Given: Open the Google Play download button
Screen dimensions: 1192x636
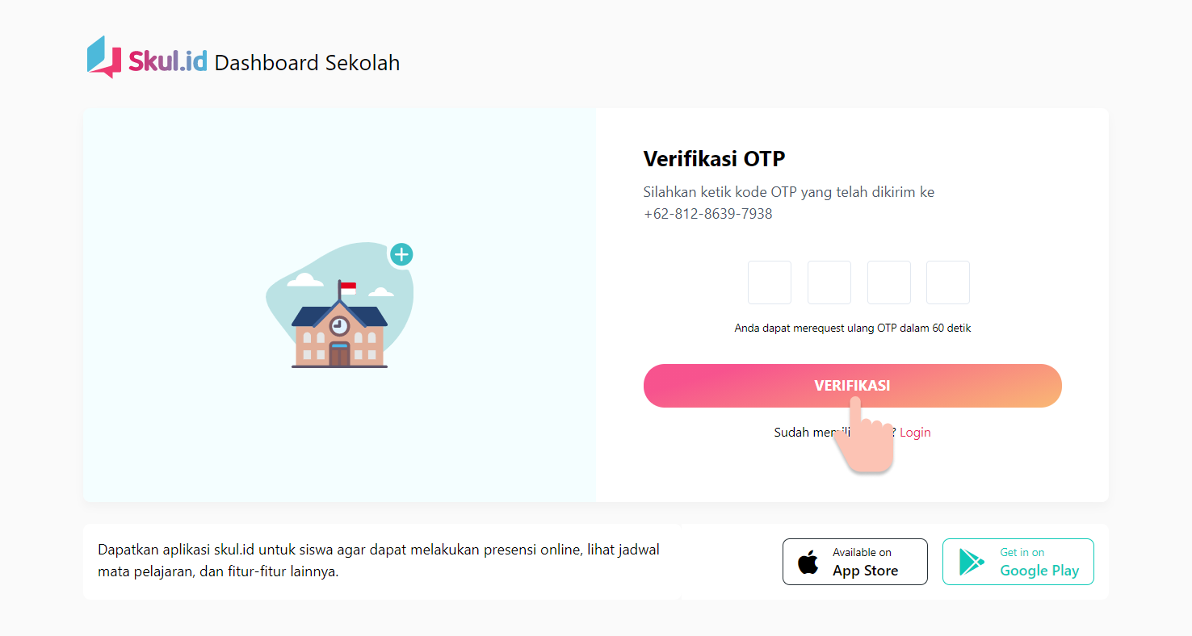Looking at the screenshot, I should [1018, 562].
